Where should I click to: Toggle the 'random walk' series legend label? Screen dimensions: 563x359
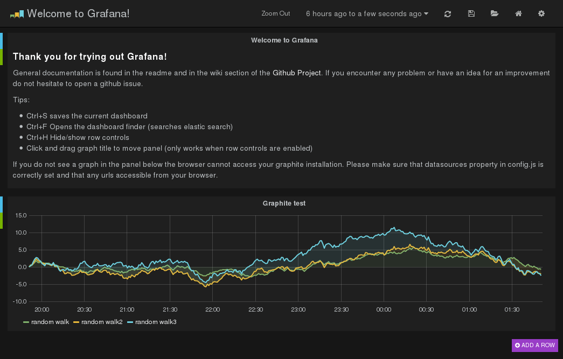coord(50,322)
